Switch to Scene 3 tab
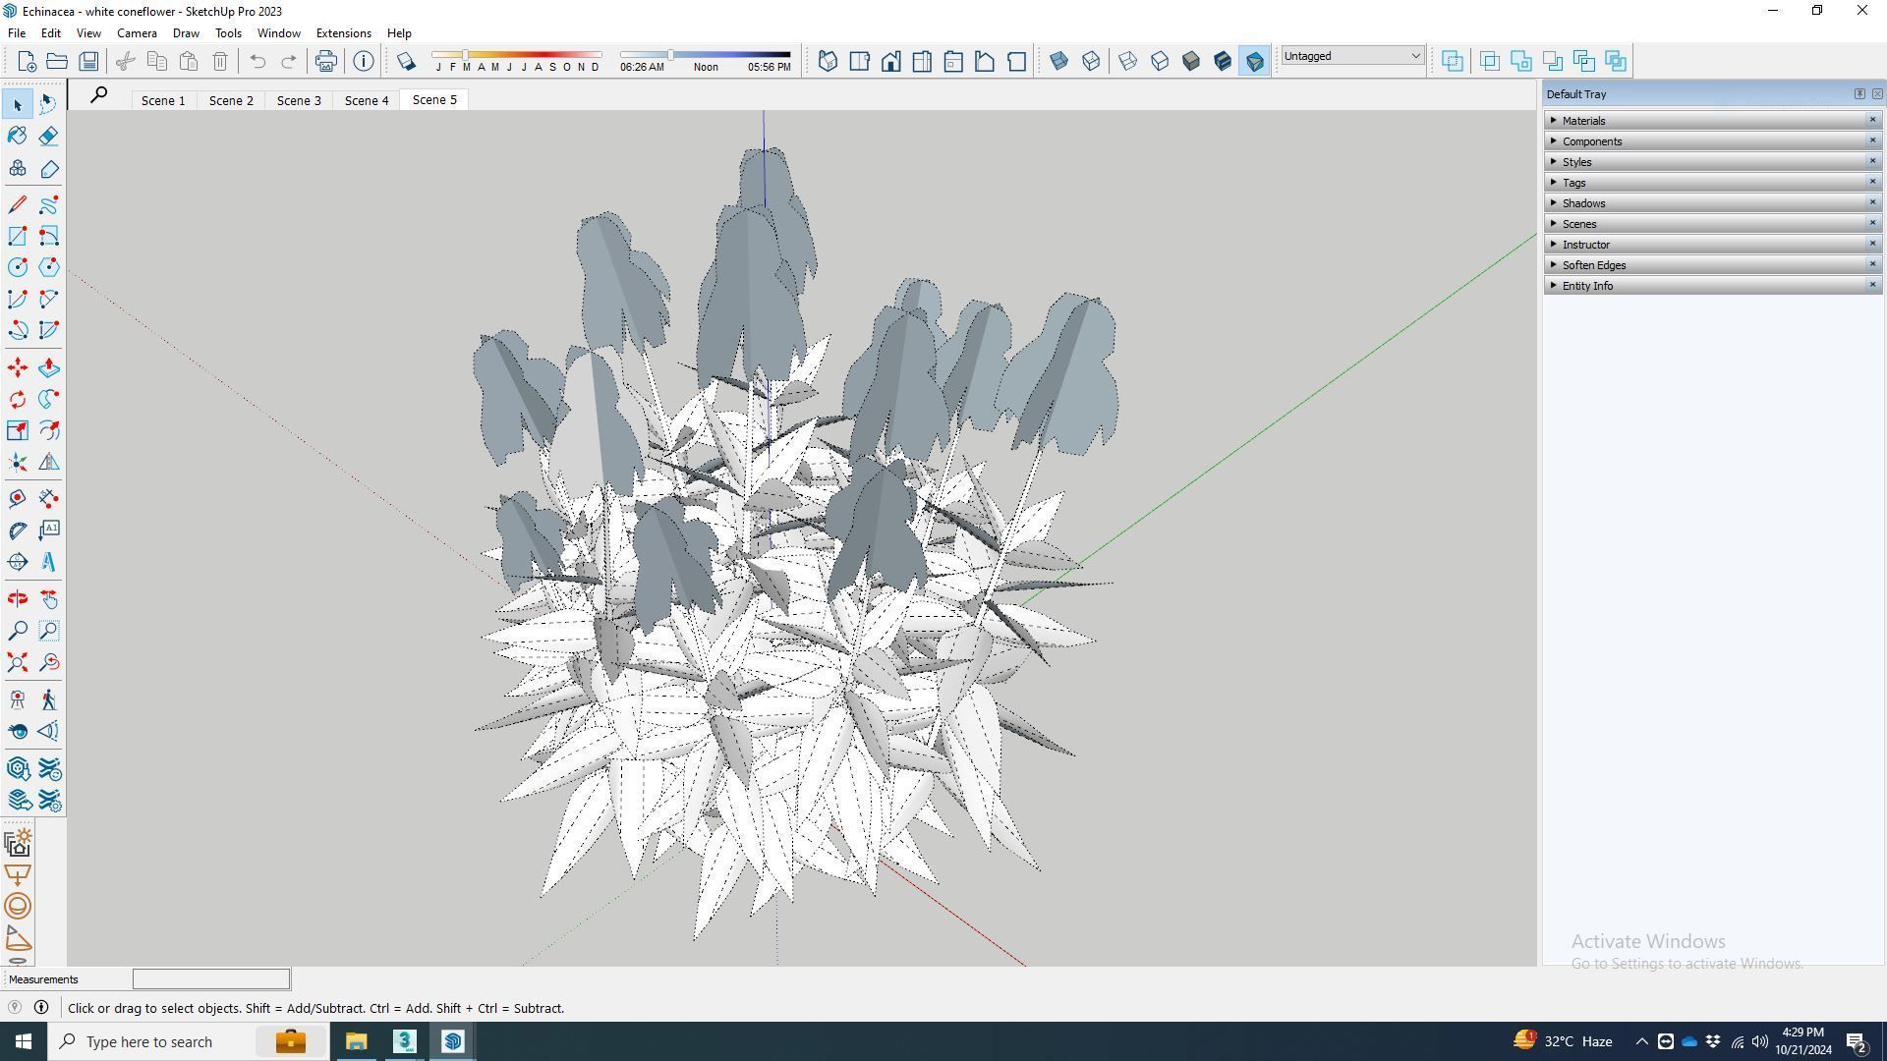The height and width of the screenshot is (1061, 1887). coord(299,100)
